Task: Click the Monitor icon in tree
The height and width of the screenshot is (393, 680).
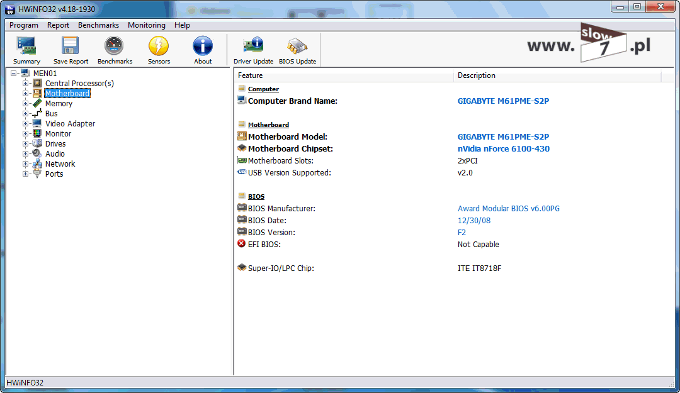Action: pos(37,133)
